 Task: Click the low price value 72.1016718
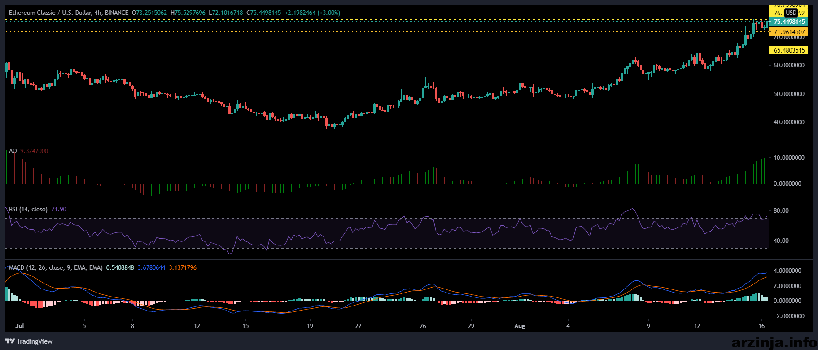[x=228, y=13]
